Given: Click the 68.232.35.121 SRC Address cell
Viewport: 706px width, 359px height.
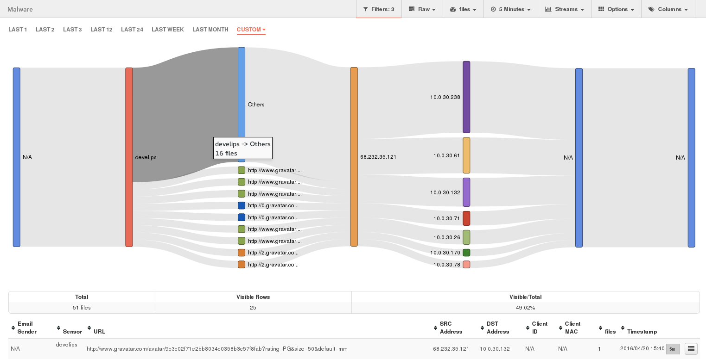Looking at the screenshot, I should 451,349.
